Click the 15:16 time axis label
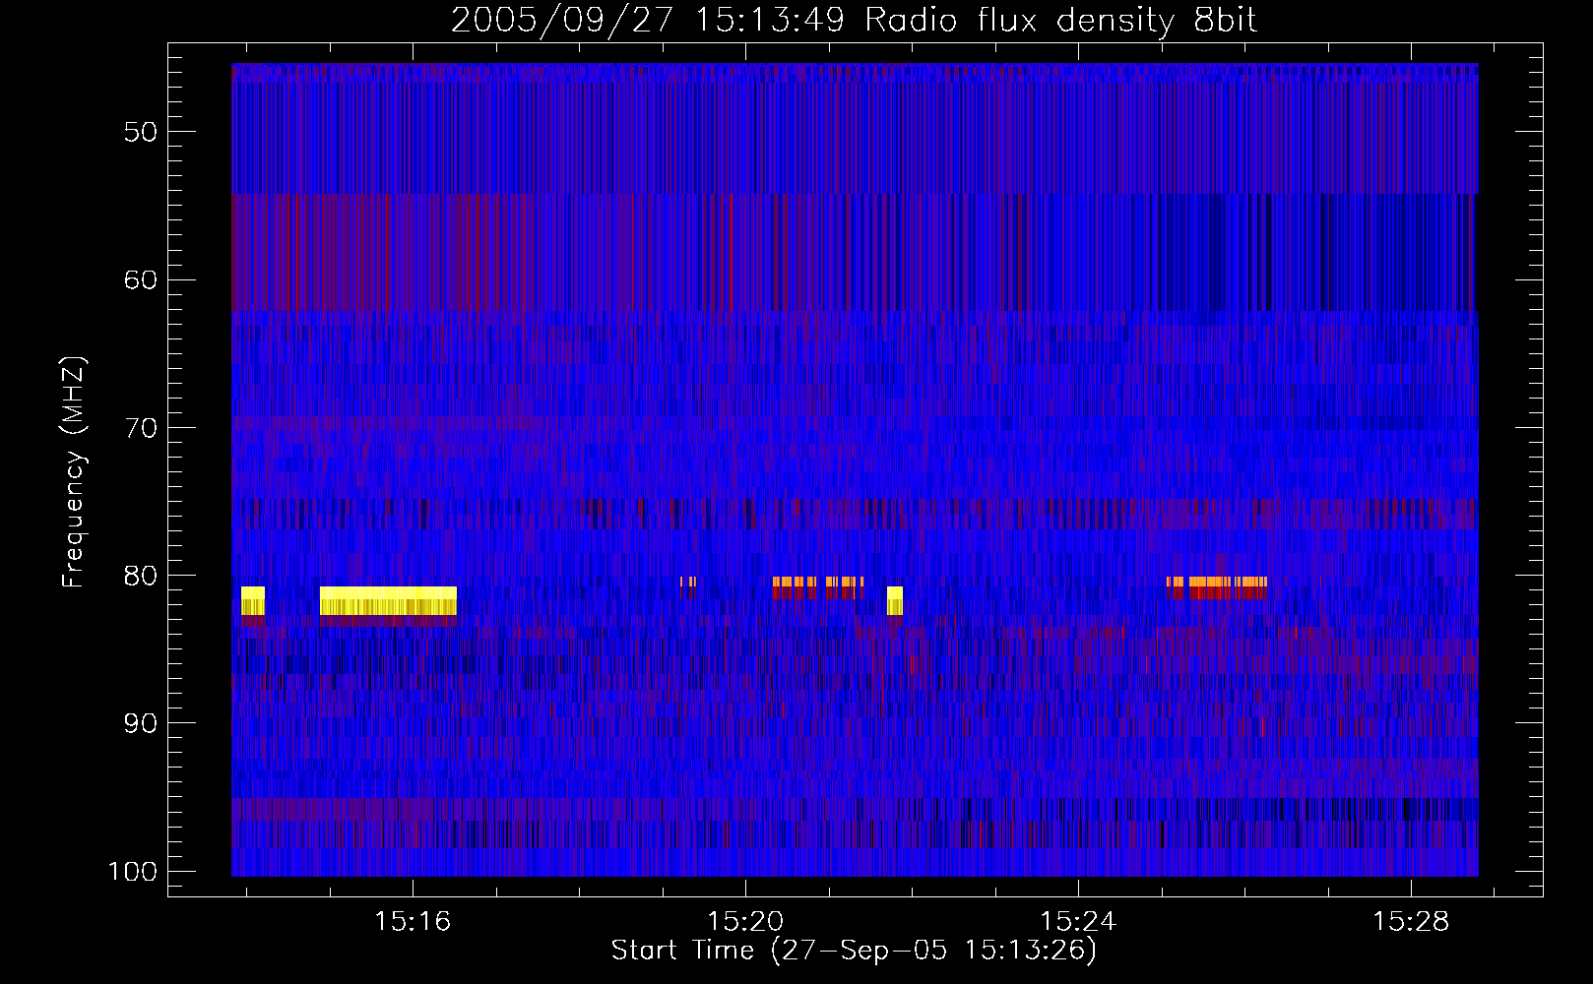This screenshot has width=1593, height=984. (413, 921)
